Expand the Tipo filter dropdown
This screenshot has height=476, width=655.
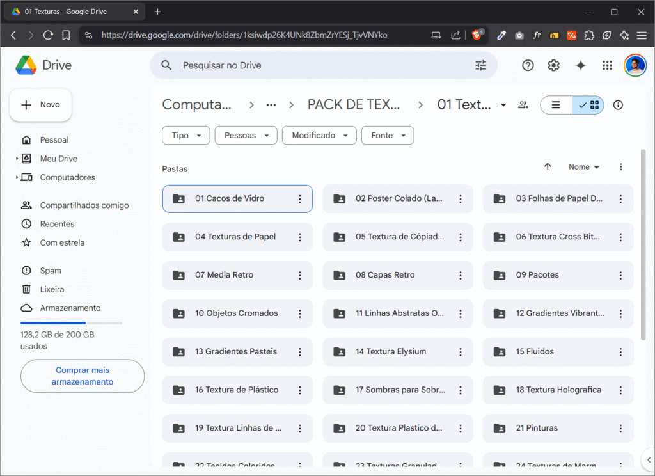pyautogui.click(x=185, y=136)
